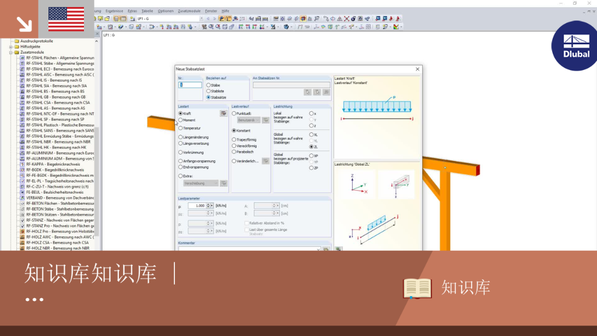Click the pick Stabsätze selection icon
Viewport: 597px width, 336px height.
point(308,92)
